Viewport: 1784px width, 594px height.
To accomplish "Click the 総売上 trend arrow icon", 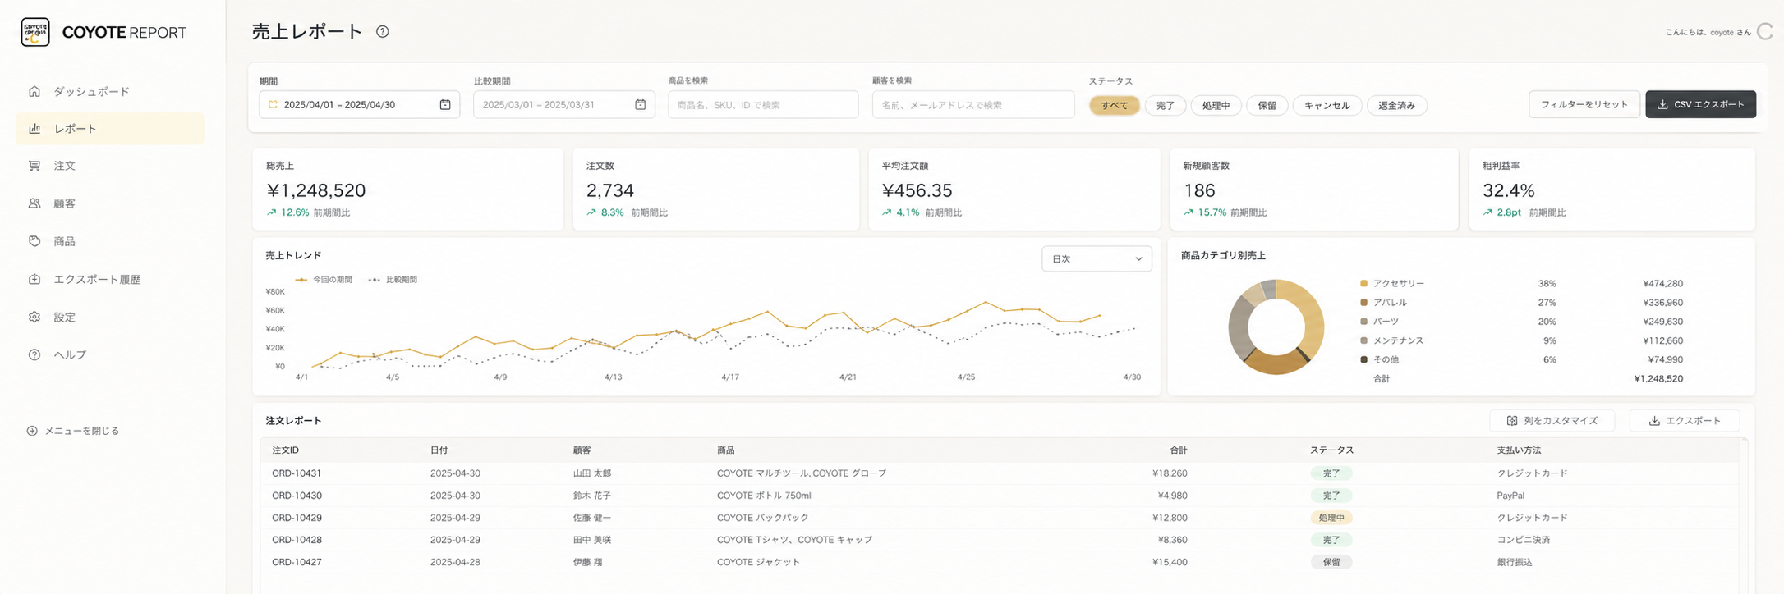I will tap(271, 212).
